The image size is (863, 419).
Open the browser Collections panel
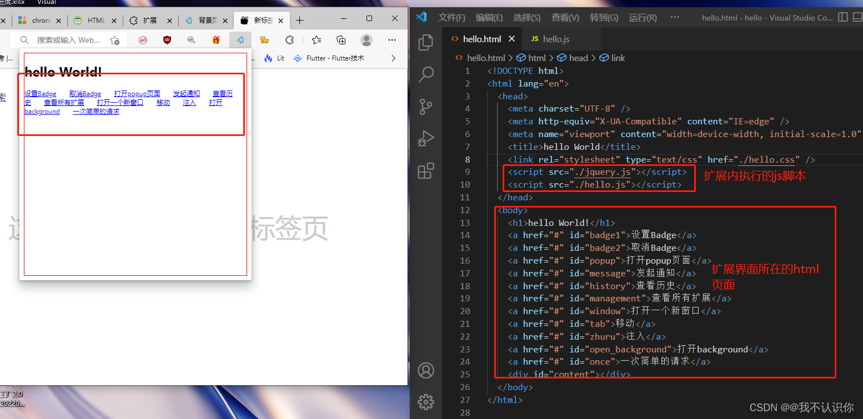341,40
